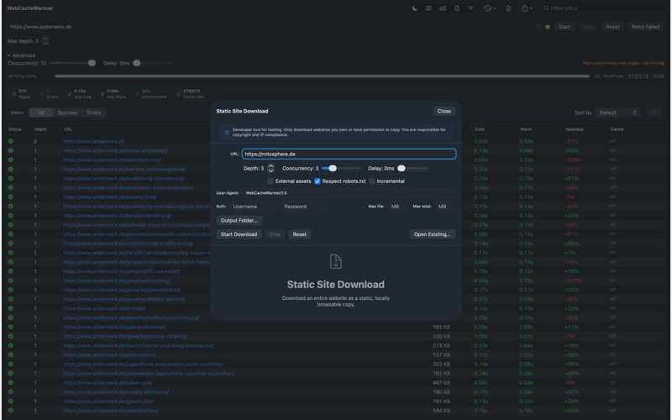The height and width of the screenshot is (420, 672).
Task: Click the green status check for spendenkonto row
Action: (11, 160)
